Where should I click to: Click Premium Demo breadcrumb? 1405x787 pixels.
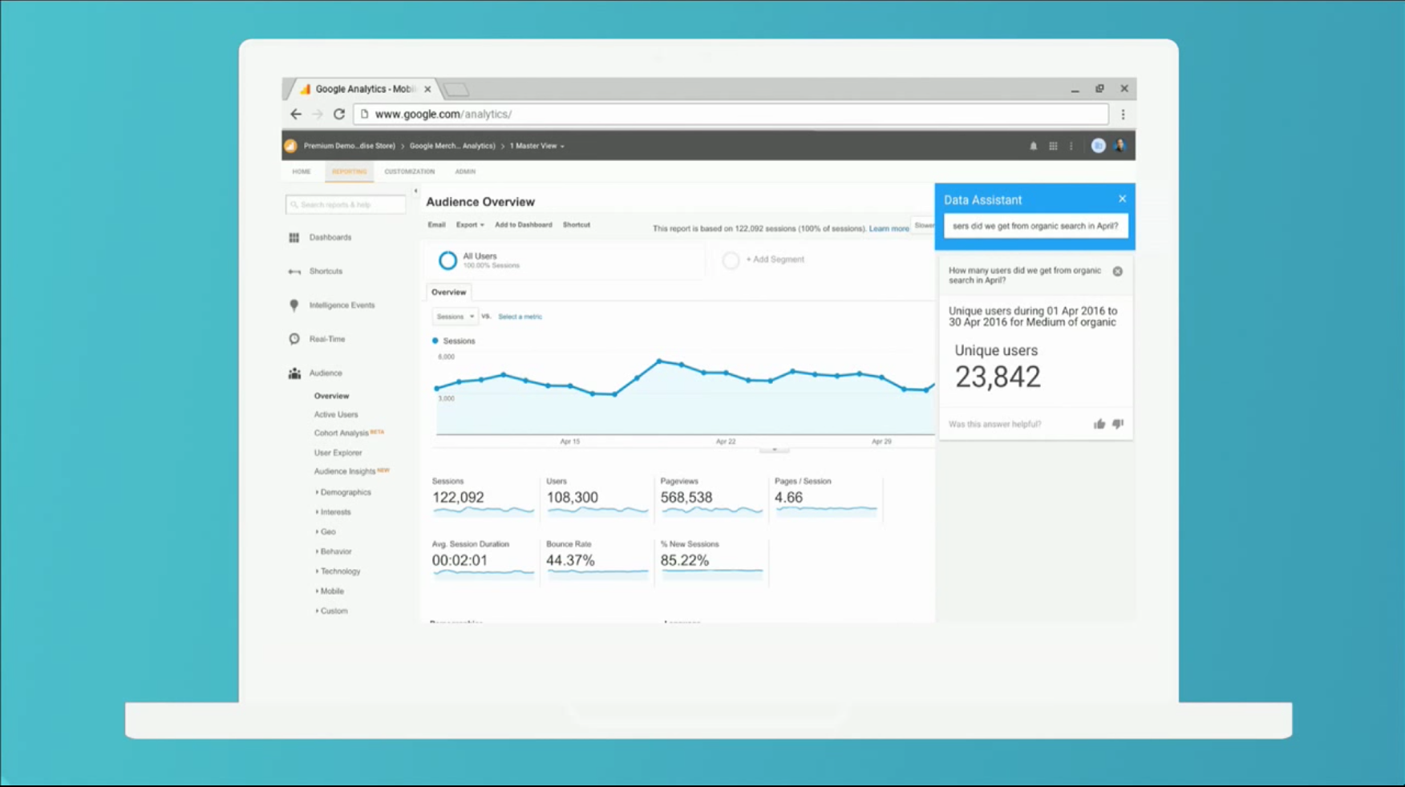(349, 146)
